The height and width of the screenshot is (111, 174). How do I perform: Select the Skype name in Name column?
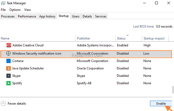pos(17,76)
